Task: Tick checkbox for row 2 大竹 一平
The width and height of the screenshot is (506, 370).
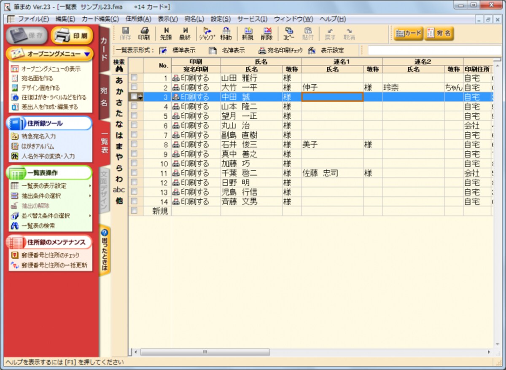Action: (134, 87)
